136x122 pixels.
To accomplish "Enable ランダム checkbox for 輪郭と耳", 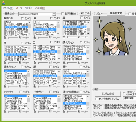I will coord(22,18).
